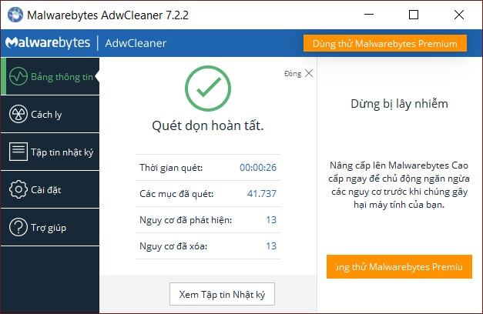Maximize the AdwCleaner window
This screenshot has width=483, height=314.
pos(414,15)
